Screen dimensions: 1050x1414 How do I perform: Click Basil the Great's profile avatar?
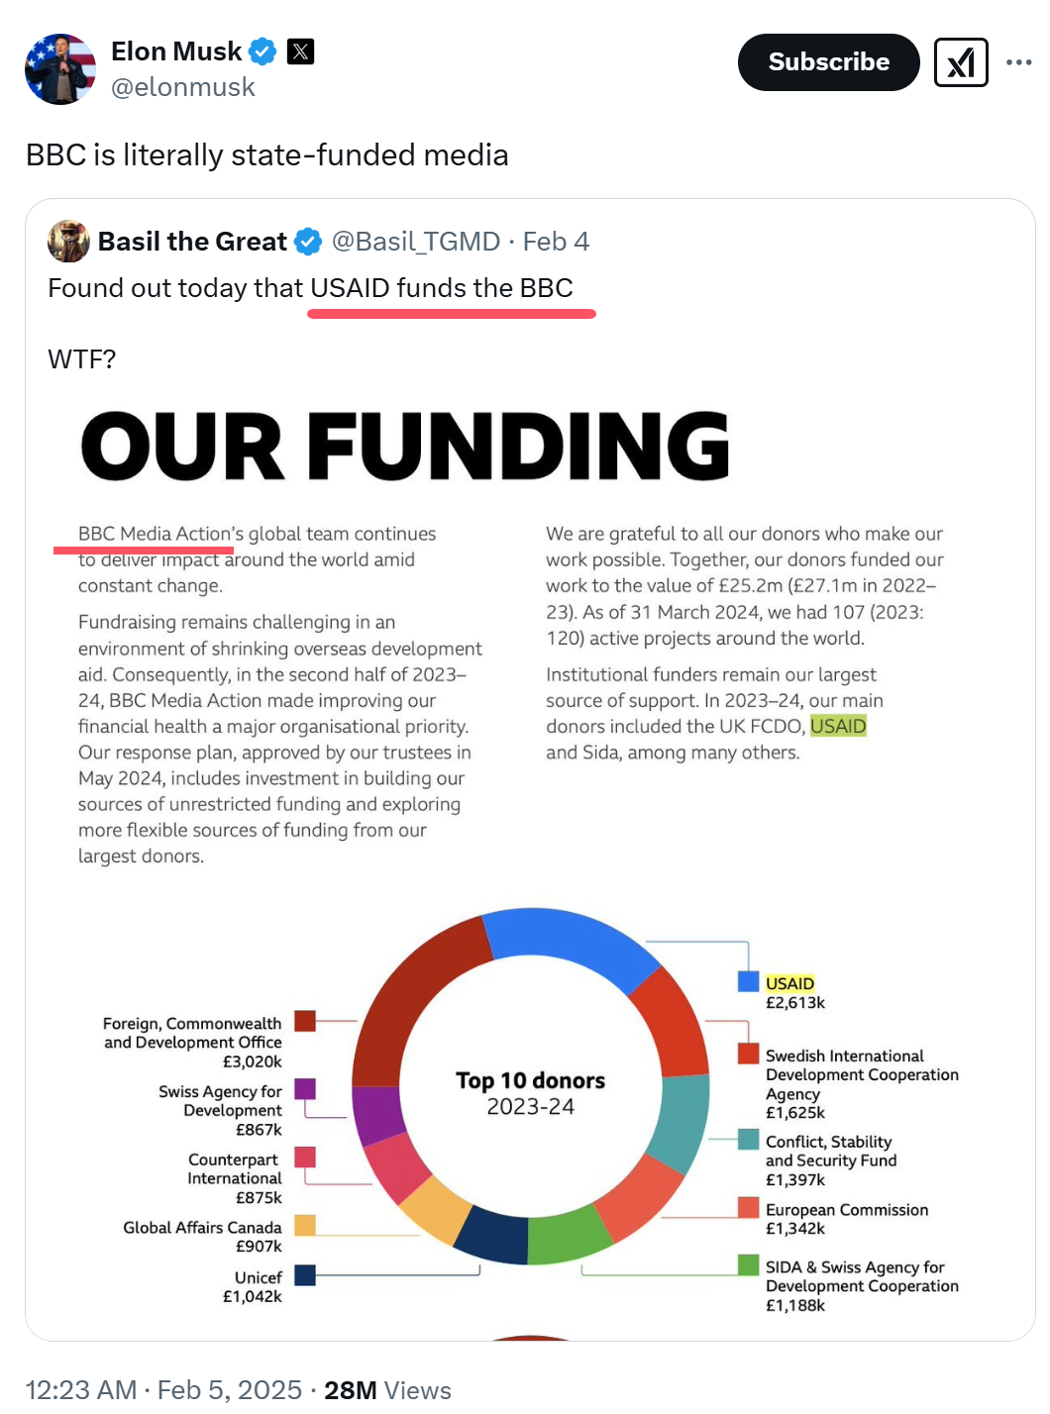coord(69,242)
